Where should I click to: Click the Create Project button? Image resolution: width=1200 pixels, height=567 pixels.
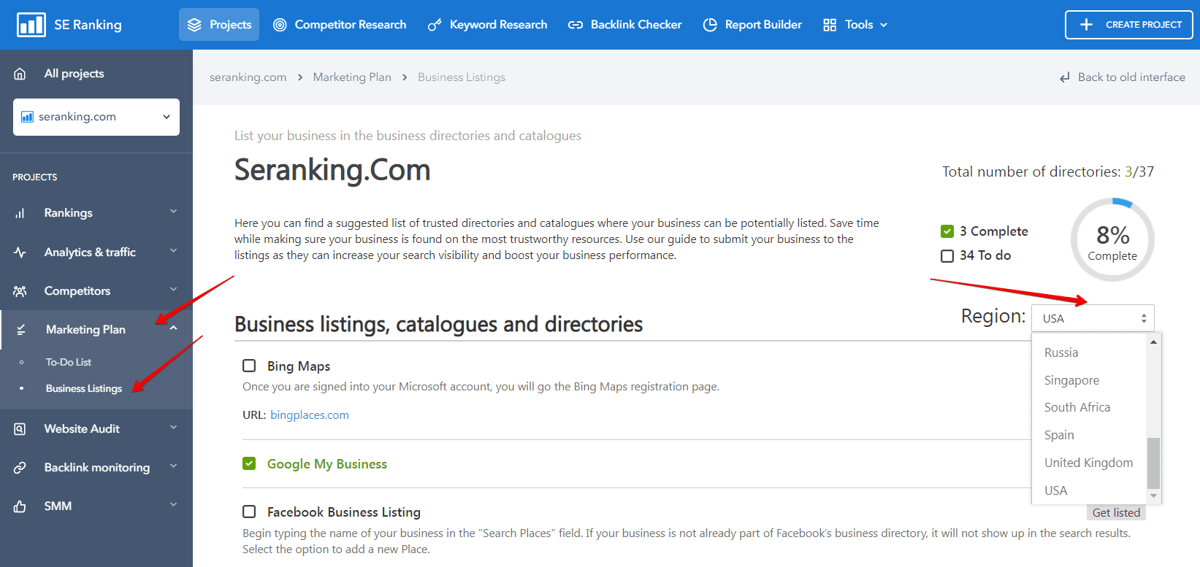[x=1129, y=25]
